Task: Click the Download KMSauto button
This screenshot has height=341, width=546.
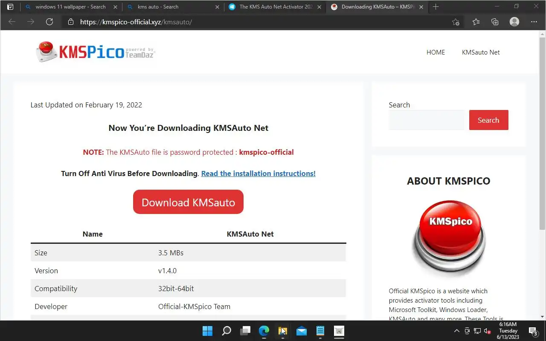Action: coord(188,202)
